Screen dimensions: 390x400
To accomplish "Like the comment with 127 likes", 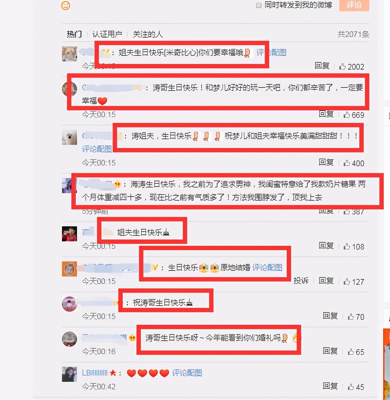I will [x=346, y=282].
